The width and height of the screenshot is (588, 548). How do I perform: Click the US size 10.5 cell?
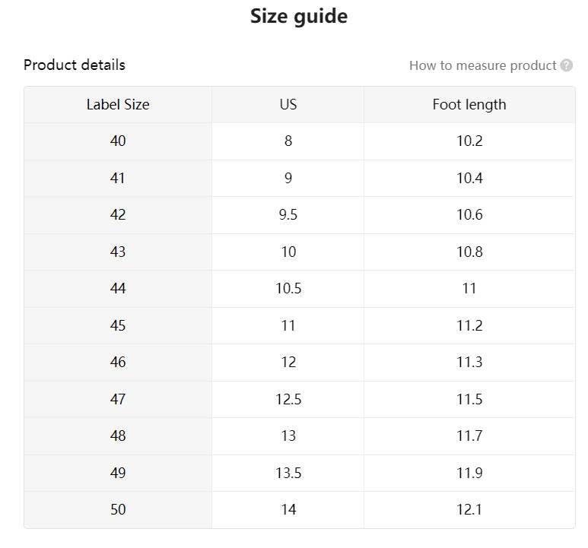tap(288, 289)
